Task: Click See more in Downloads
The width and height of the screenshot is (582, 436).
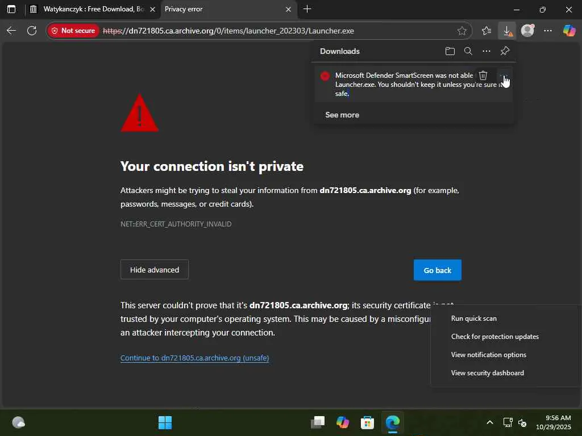Action: click(x=342, y=115)
